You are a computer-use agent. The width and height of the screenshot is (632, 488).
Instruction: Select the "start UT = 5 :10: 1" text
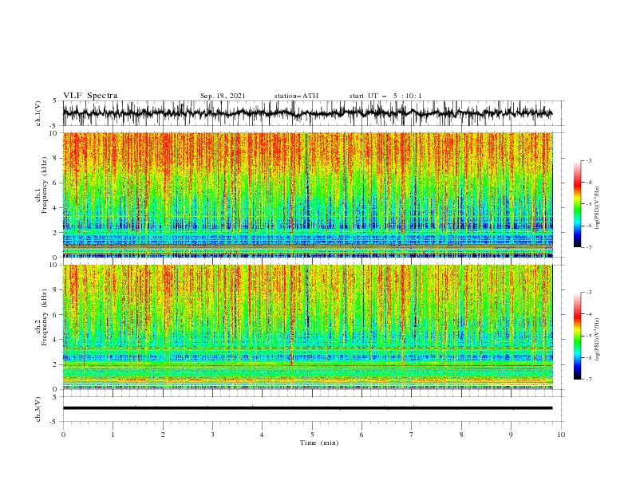385,96
